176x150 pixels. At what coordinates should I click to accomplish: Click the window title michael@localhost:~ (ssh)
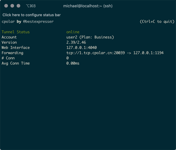click(x=88, y=6)
